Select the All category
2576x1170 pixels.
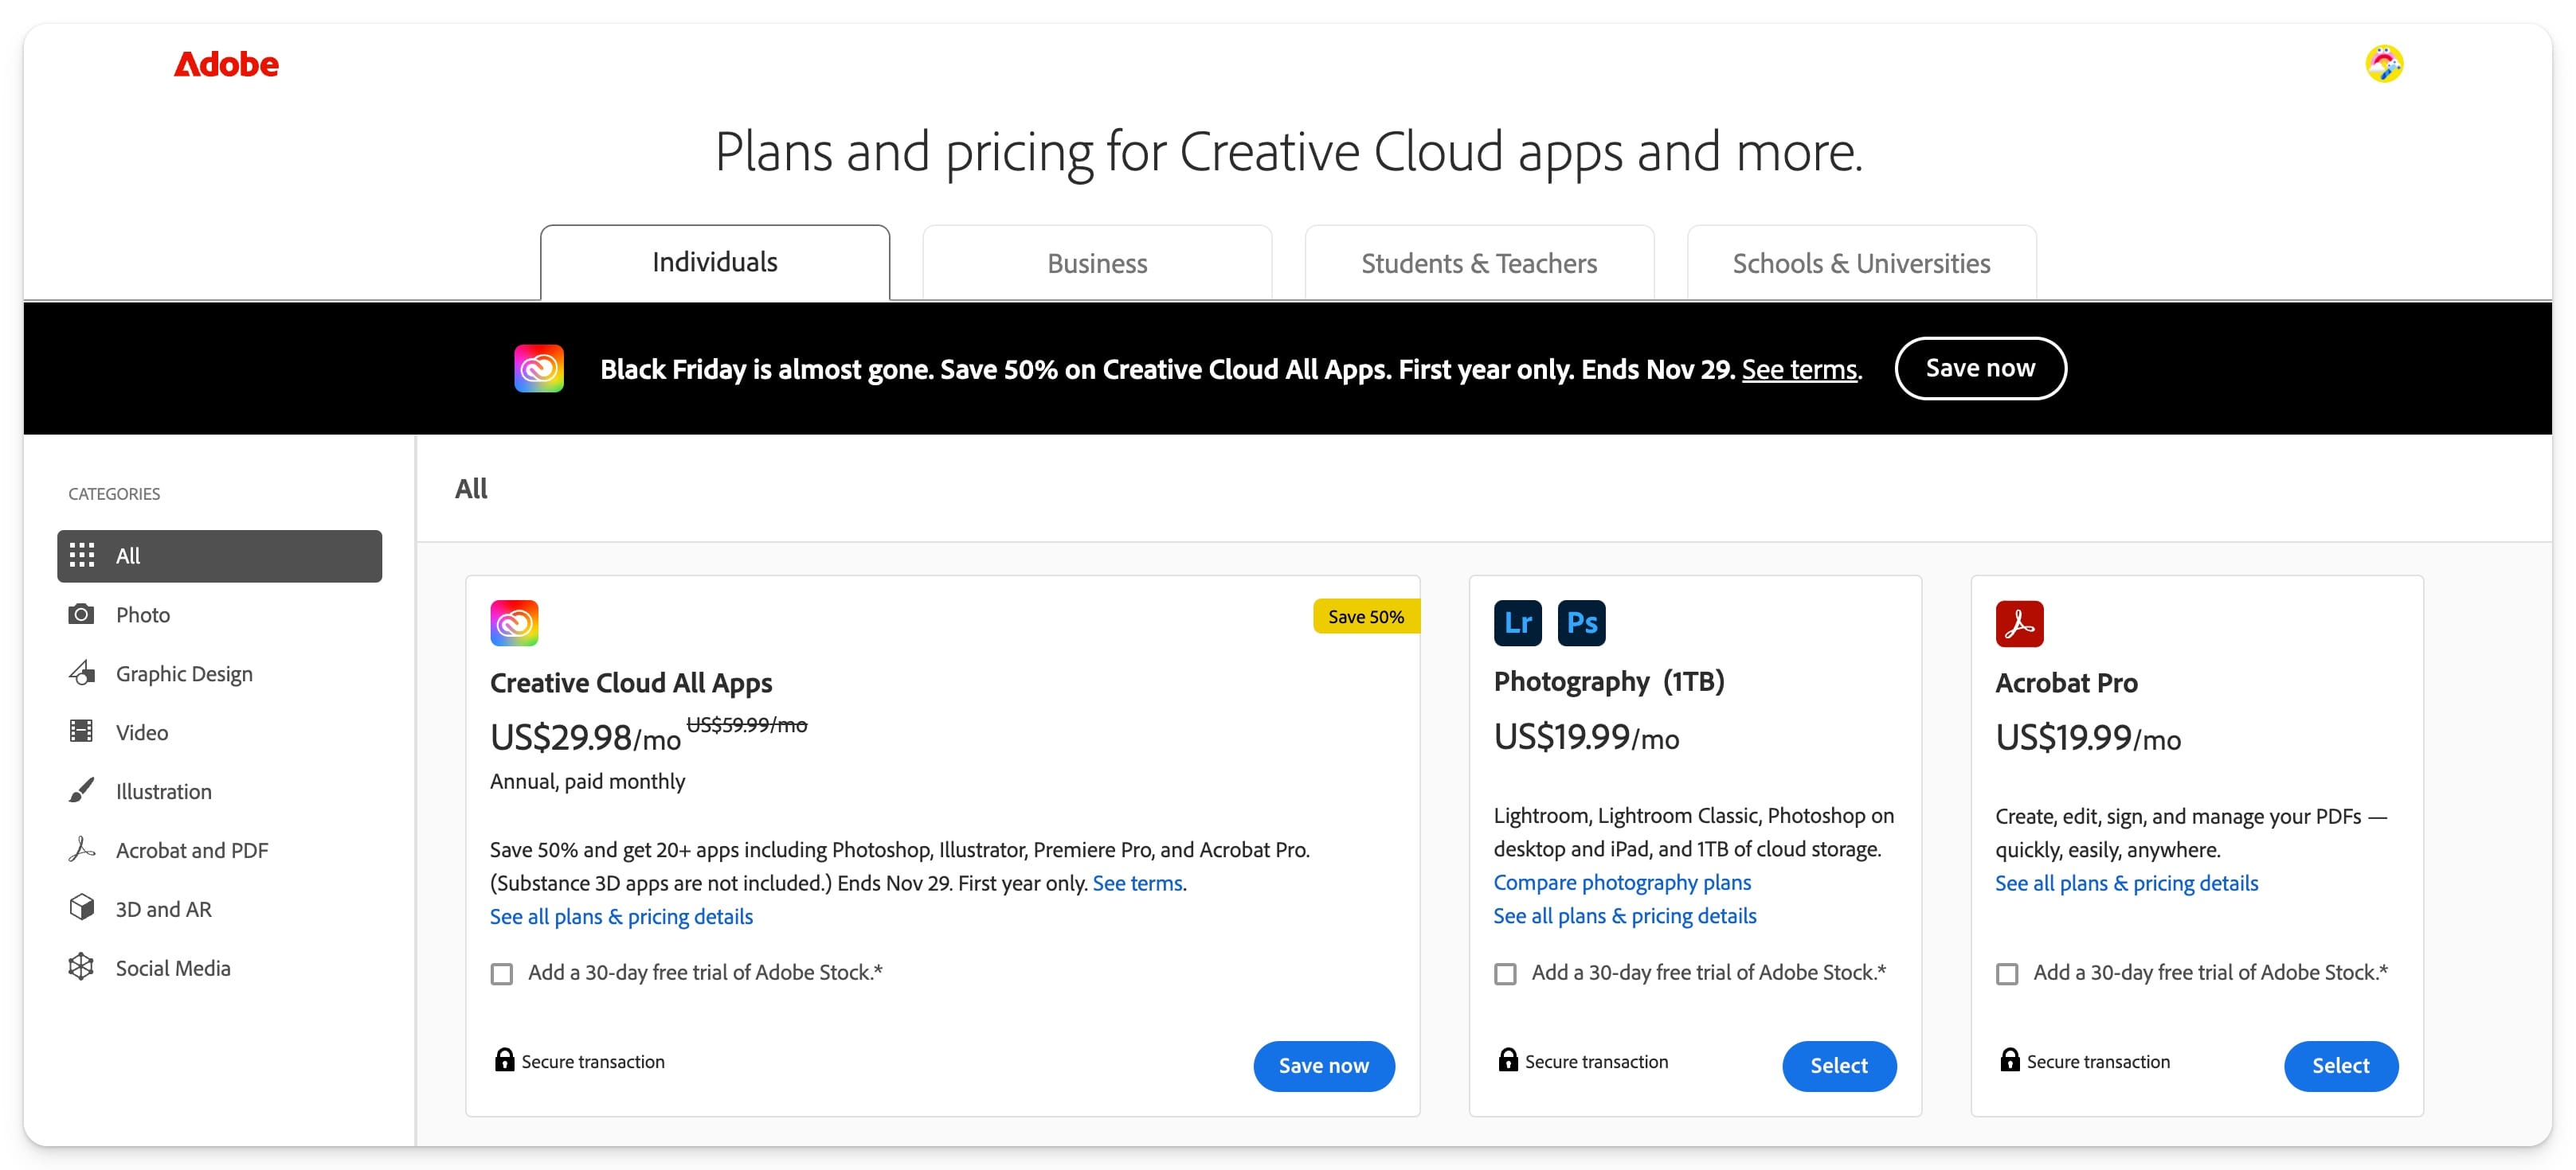[x=220, y=556]
